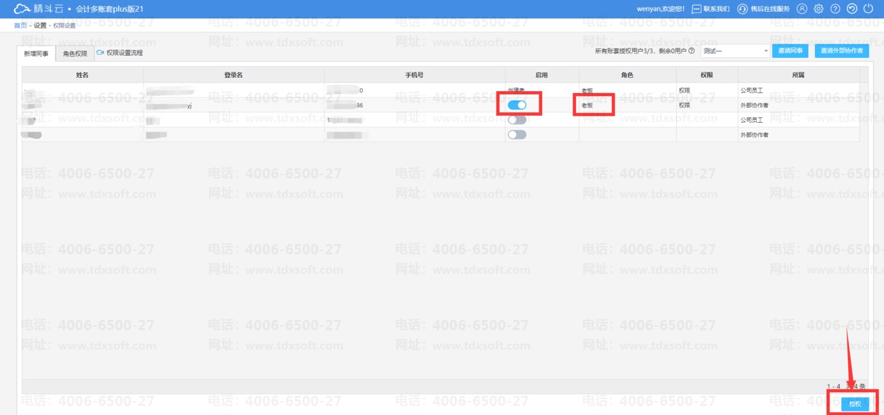The height and width of the screenshot is (415, 884).
Task: Click the 邀请同事 button
Action: tap(791, 51)
